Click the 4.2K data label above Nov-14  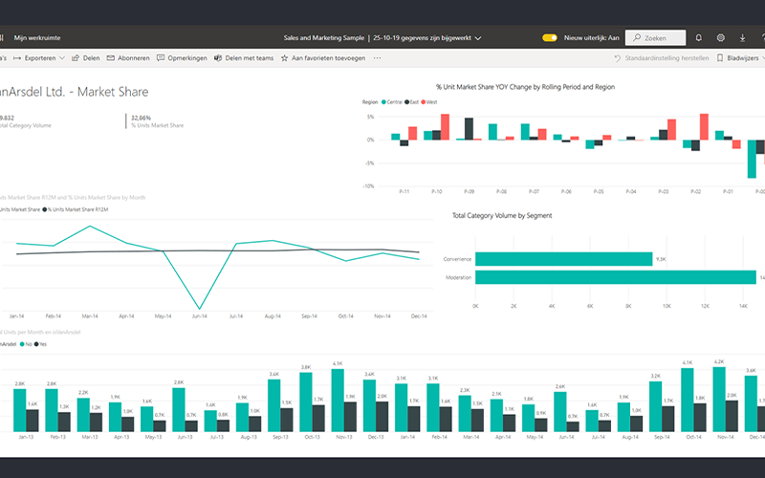pos(719,362)
